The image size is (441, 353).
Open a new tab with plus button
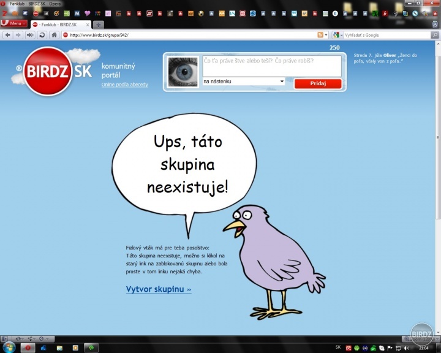click(99, 25)
